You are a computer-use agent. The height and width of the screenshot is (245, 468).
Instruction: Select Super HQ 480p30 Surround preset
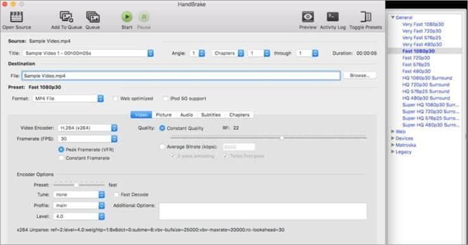(431, 125)
